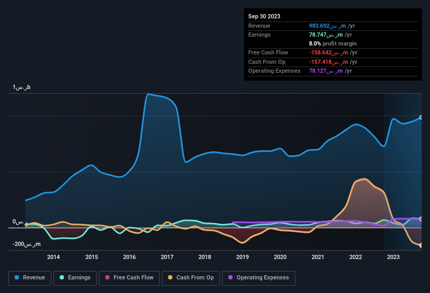Click the Earnings label in the tooltip

[259, 35]
